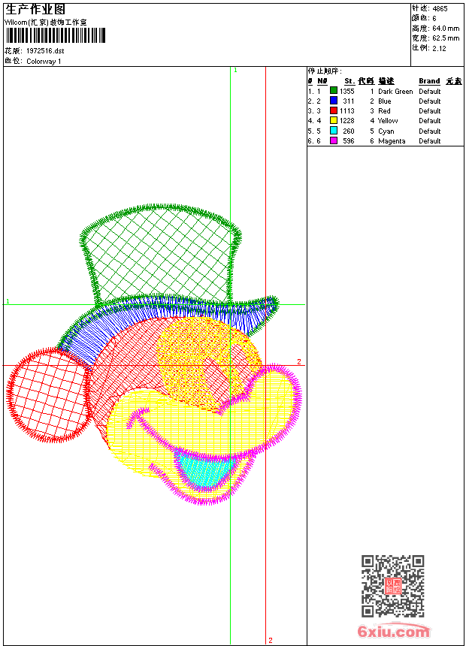This screenshot has width=466, height=646.
Task: Click "Default" brand in the Yellow row
Action: coord(430,121)
